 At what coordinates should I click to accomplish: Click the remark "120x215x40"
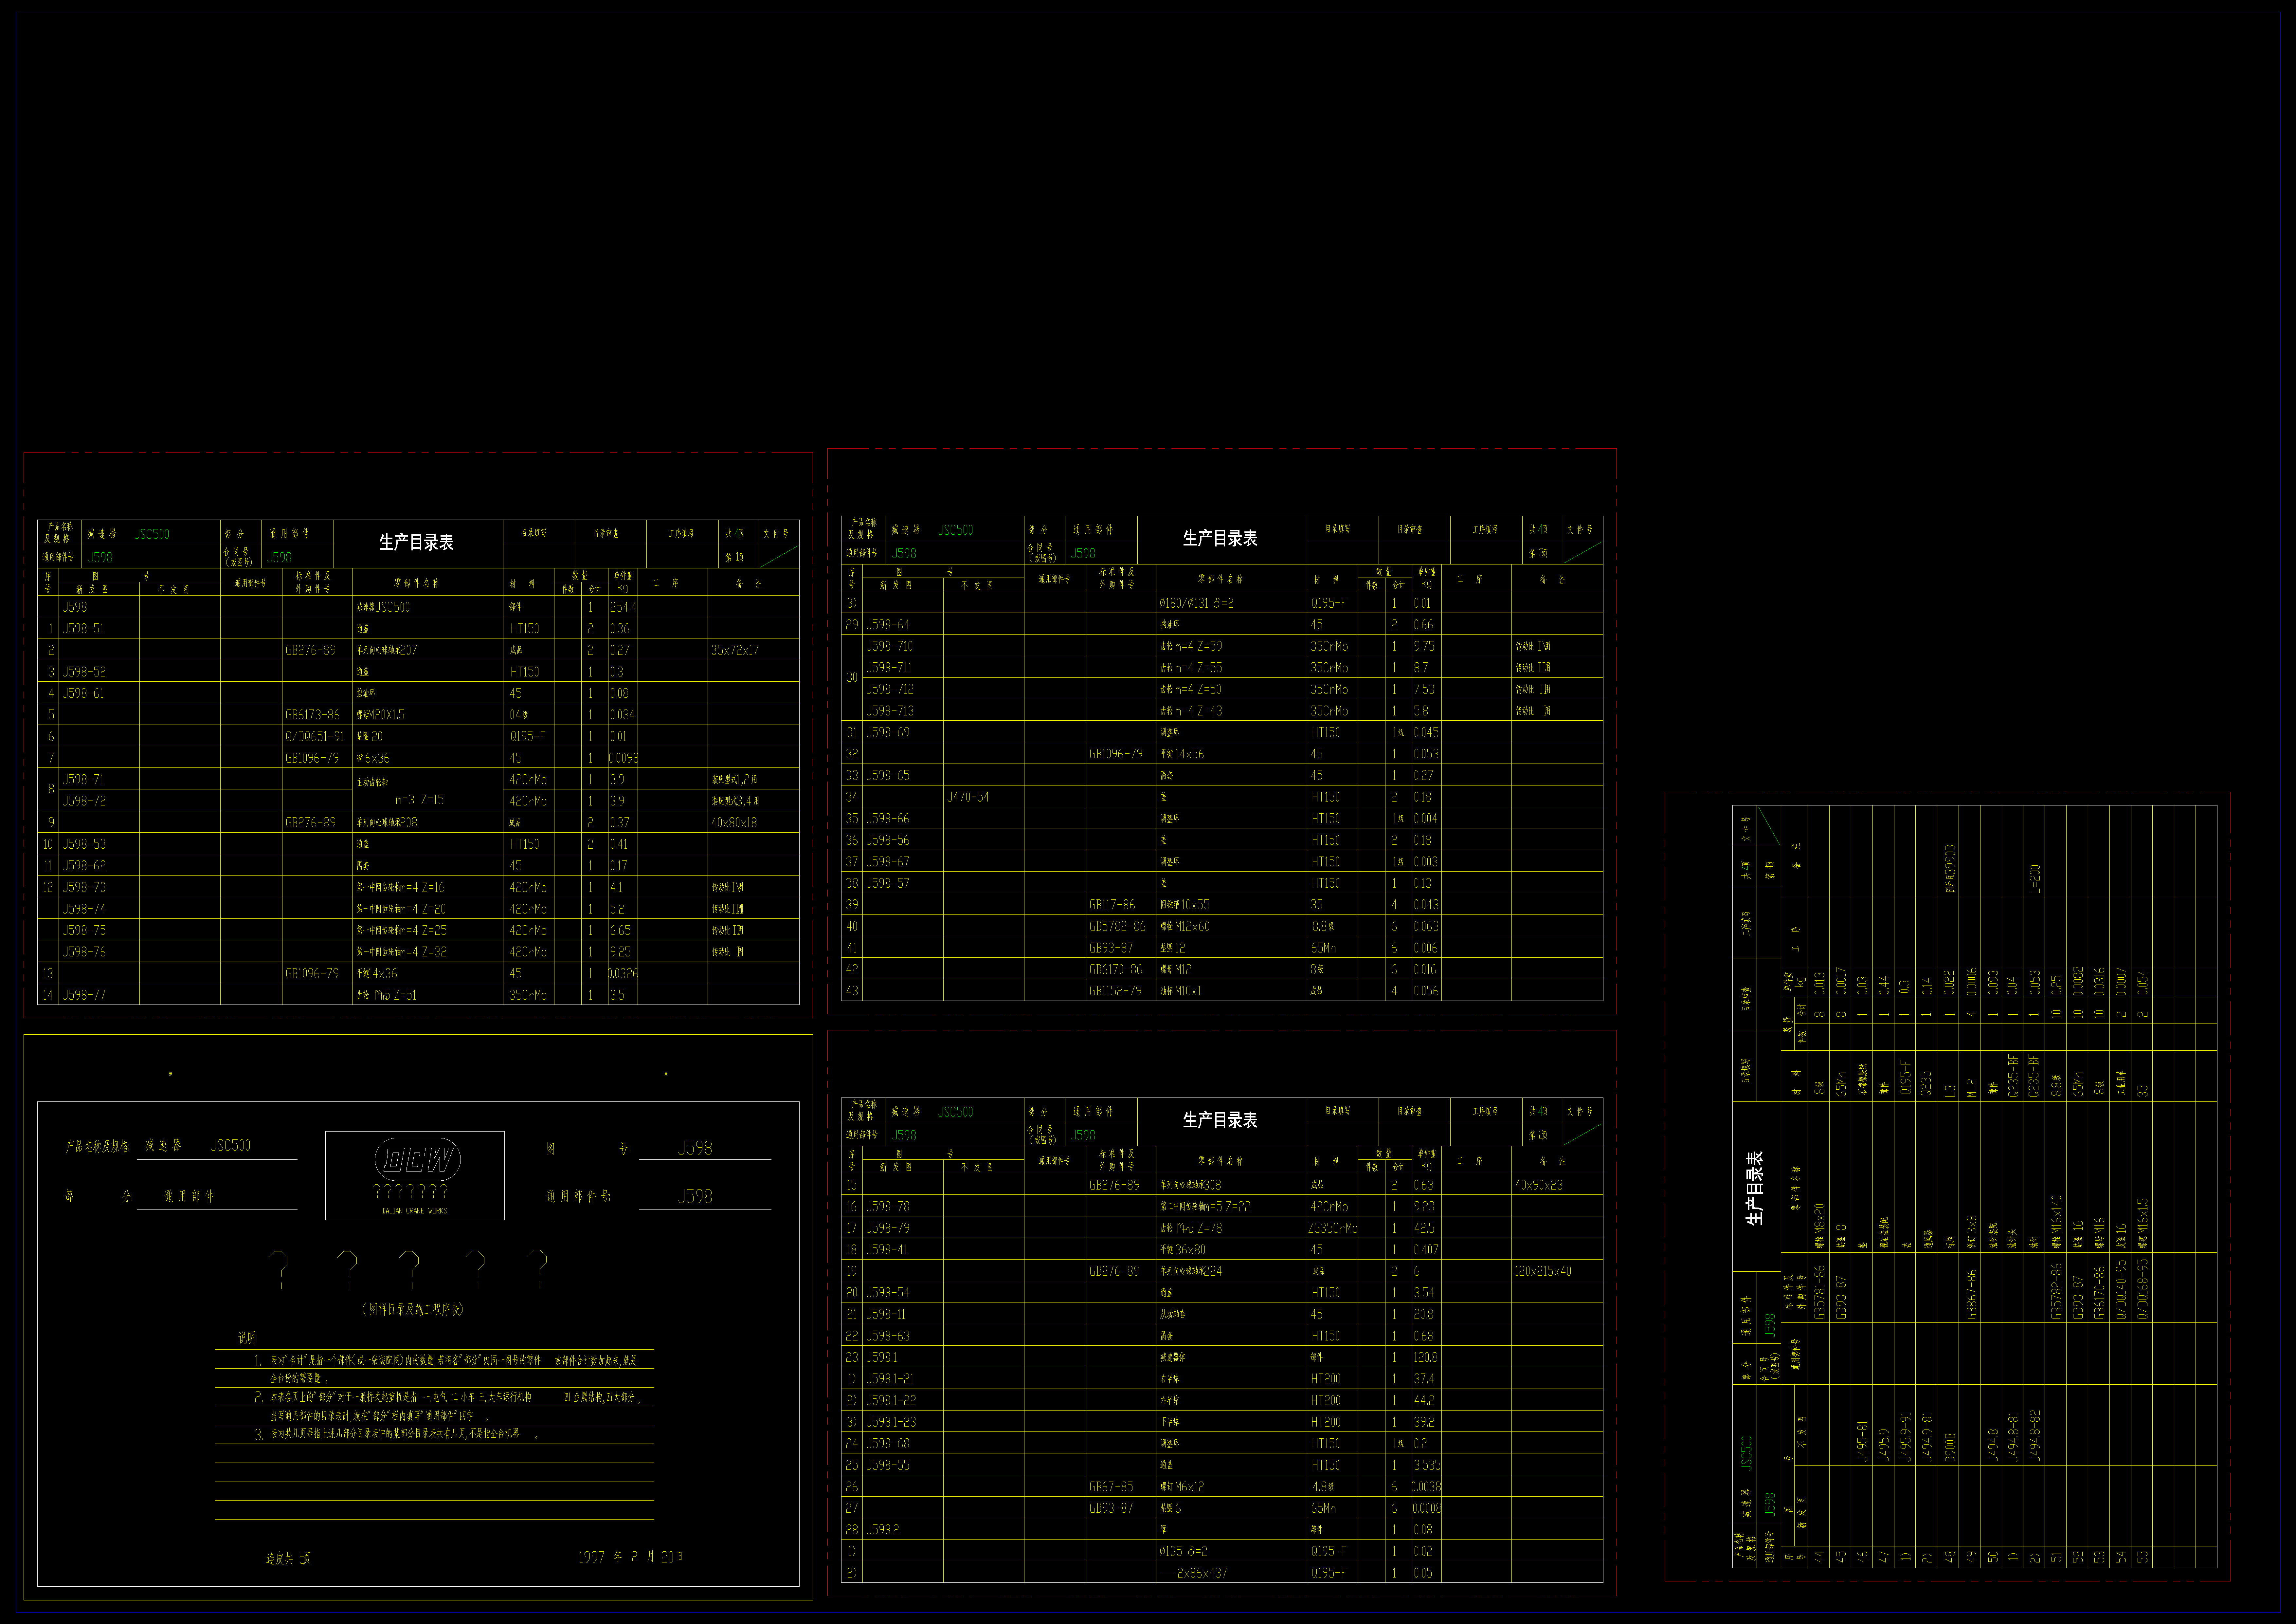coord(1543,1271)
